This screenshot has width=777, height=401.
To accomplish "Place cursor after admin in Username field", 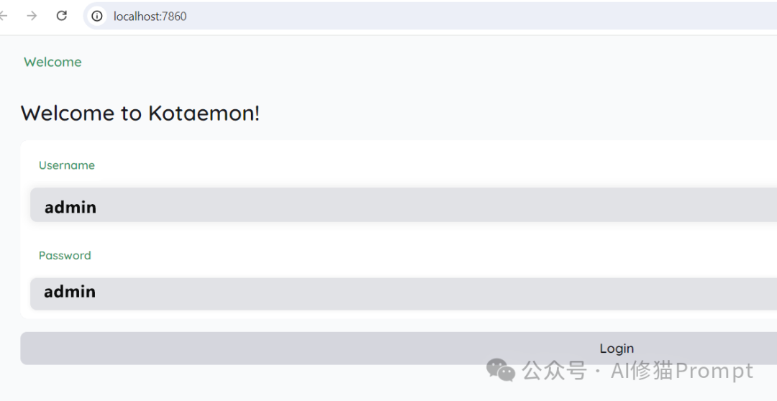I will point(97,207).
